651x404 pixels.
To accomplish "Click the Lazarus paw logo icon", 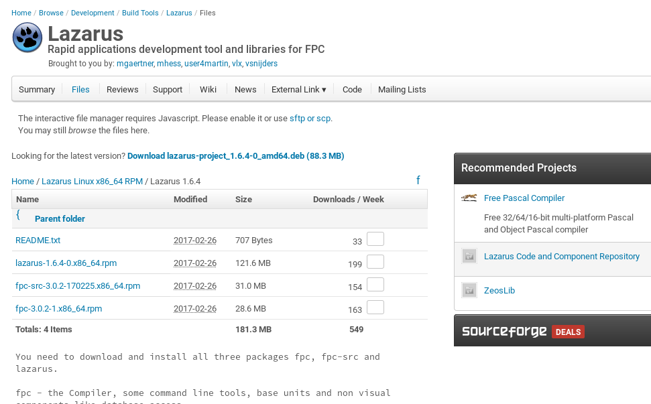I will [27, 38].
